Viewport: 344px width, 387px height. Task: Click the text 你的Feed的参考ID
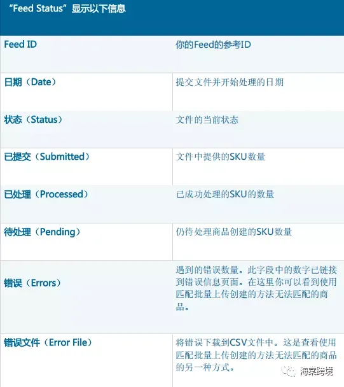click(213, 45)
